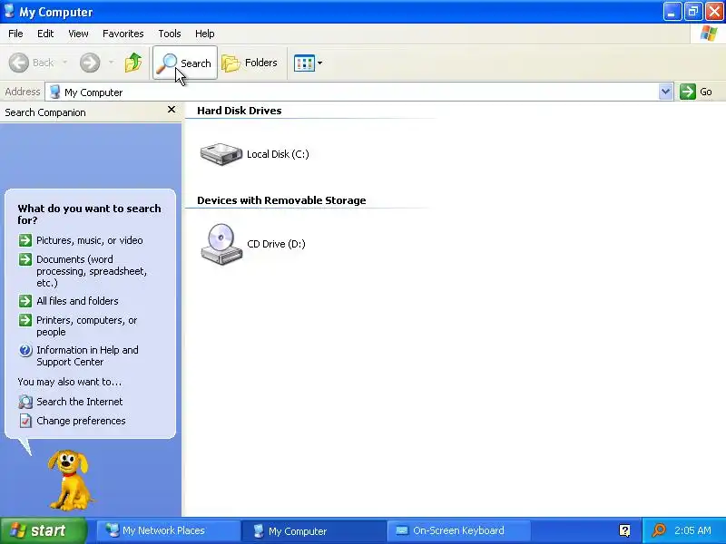Viewport: 726px width, 544px height.
Task: Close the Search Companion pane
Action: 172,110
